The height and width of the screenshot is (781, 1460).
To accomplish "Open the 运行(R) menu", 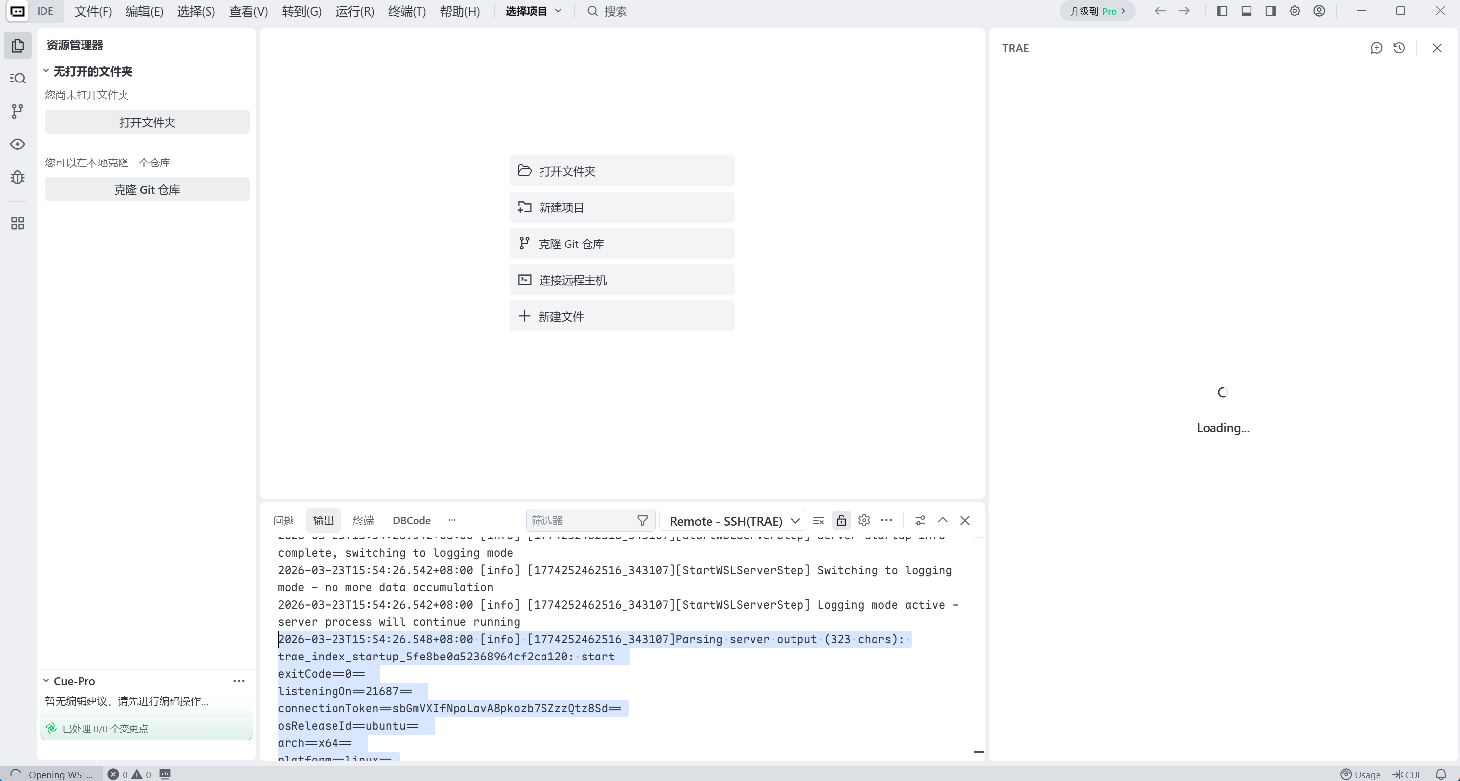I will [x=354, y=11].
